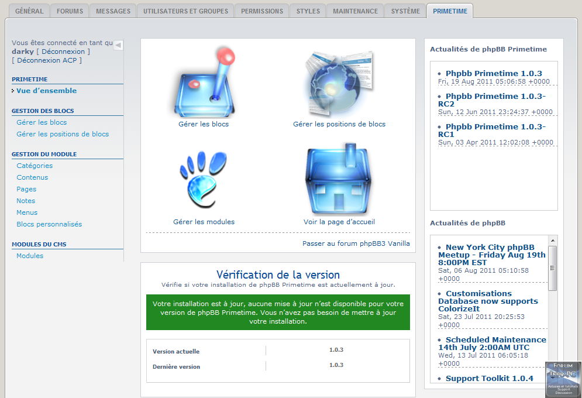Click the green up-to-date status message
The width and height of the screenshot is (582, 398).
278,312
